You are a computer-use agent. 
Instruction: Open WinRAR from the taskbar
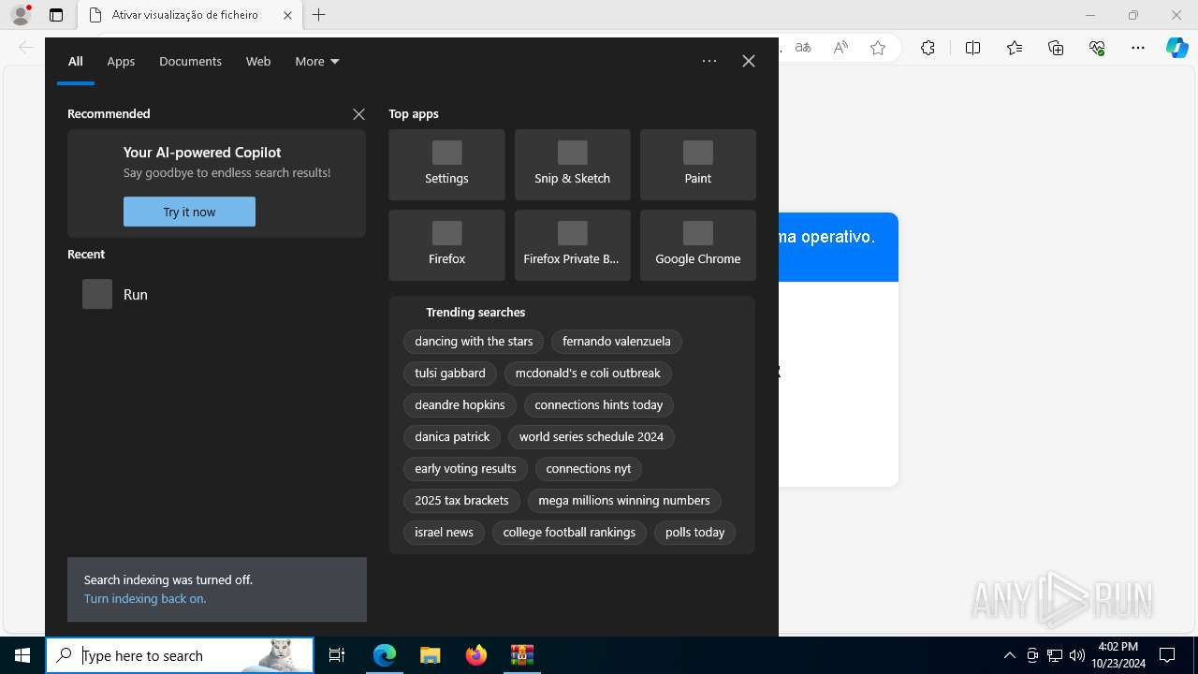tap(521, 655)
